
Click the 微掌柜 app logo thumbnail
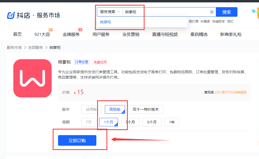32,78
